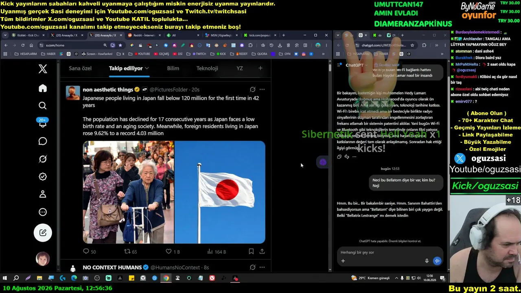Reload the x.com page

[x=23, y=45]
